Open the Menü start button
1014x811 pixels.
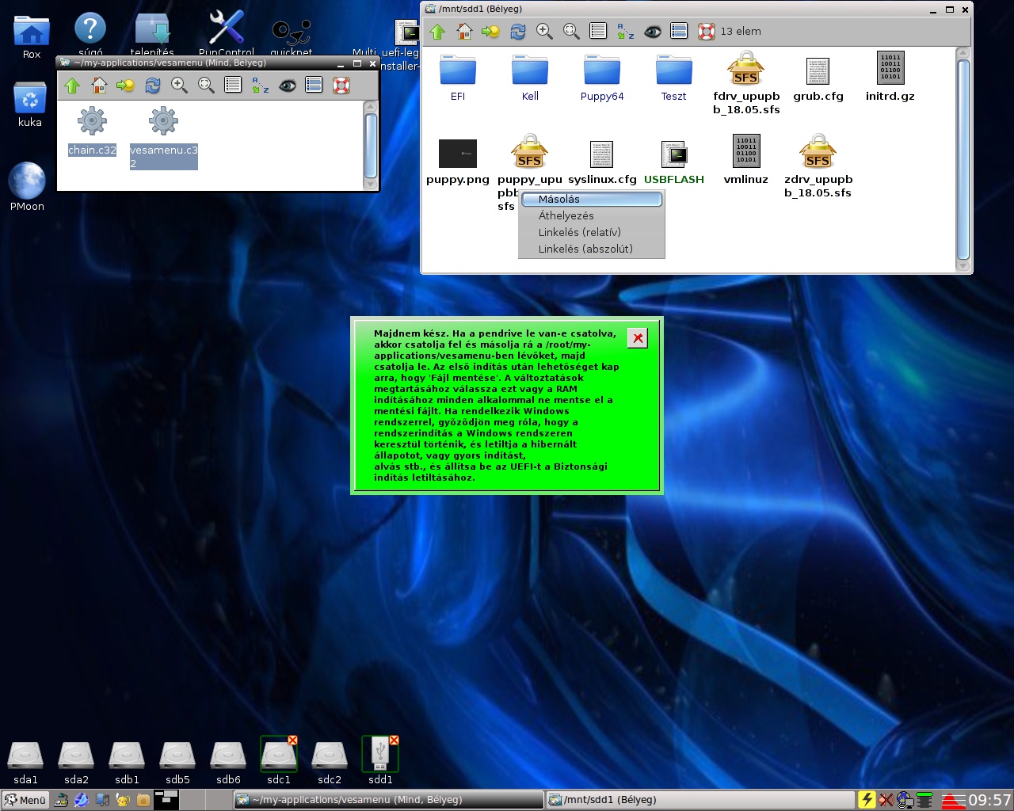(x=25, y=800)
